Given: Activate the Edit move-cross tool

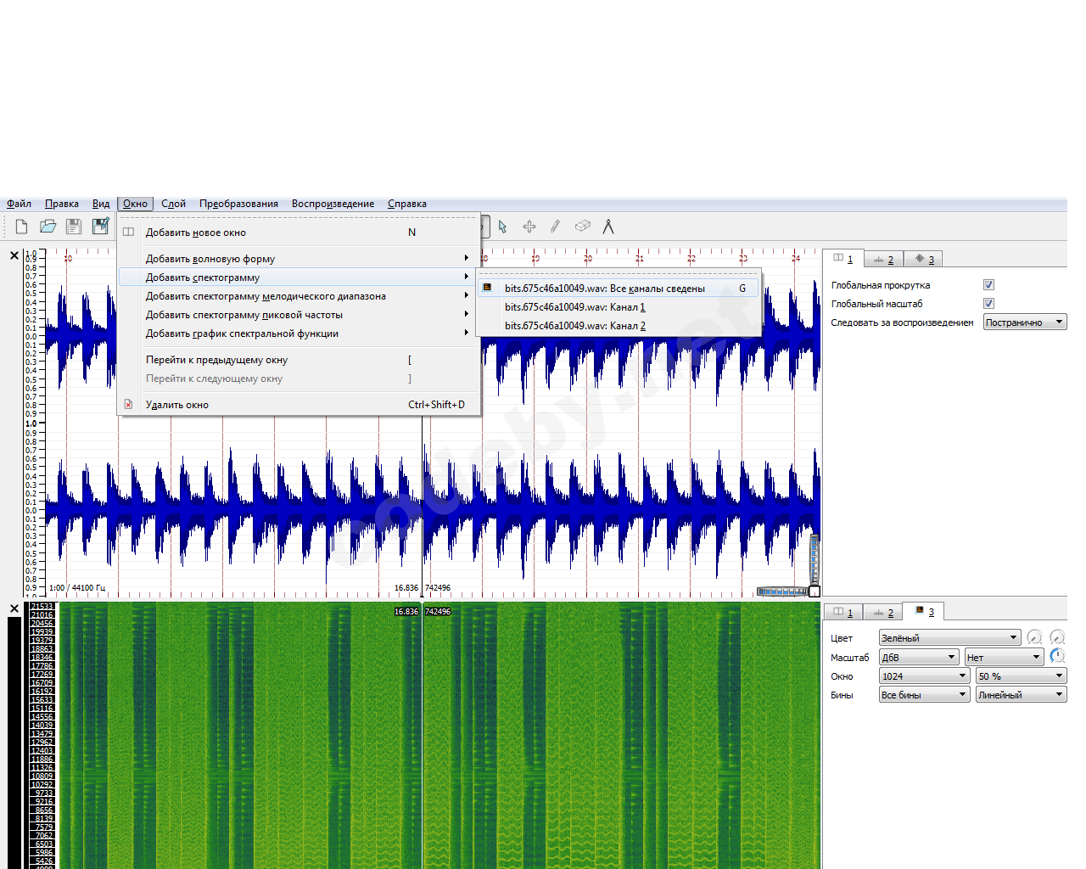Looking at the screenshot, I should (x=529, y=227).
